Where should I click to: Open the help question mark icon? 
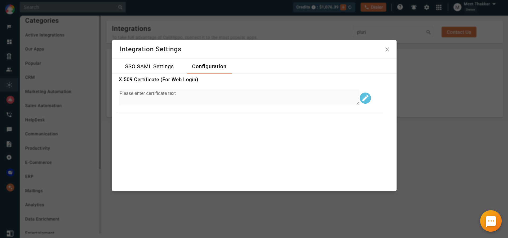tap(400, 7)
